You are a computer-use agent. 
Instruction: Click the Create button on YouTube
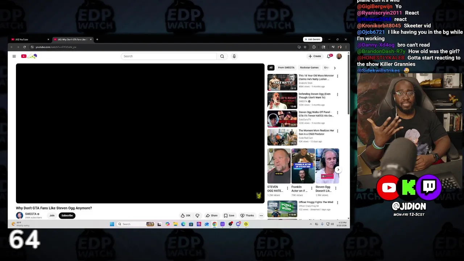(x=315, y=56)
